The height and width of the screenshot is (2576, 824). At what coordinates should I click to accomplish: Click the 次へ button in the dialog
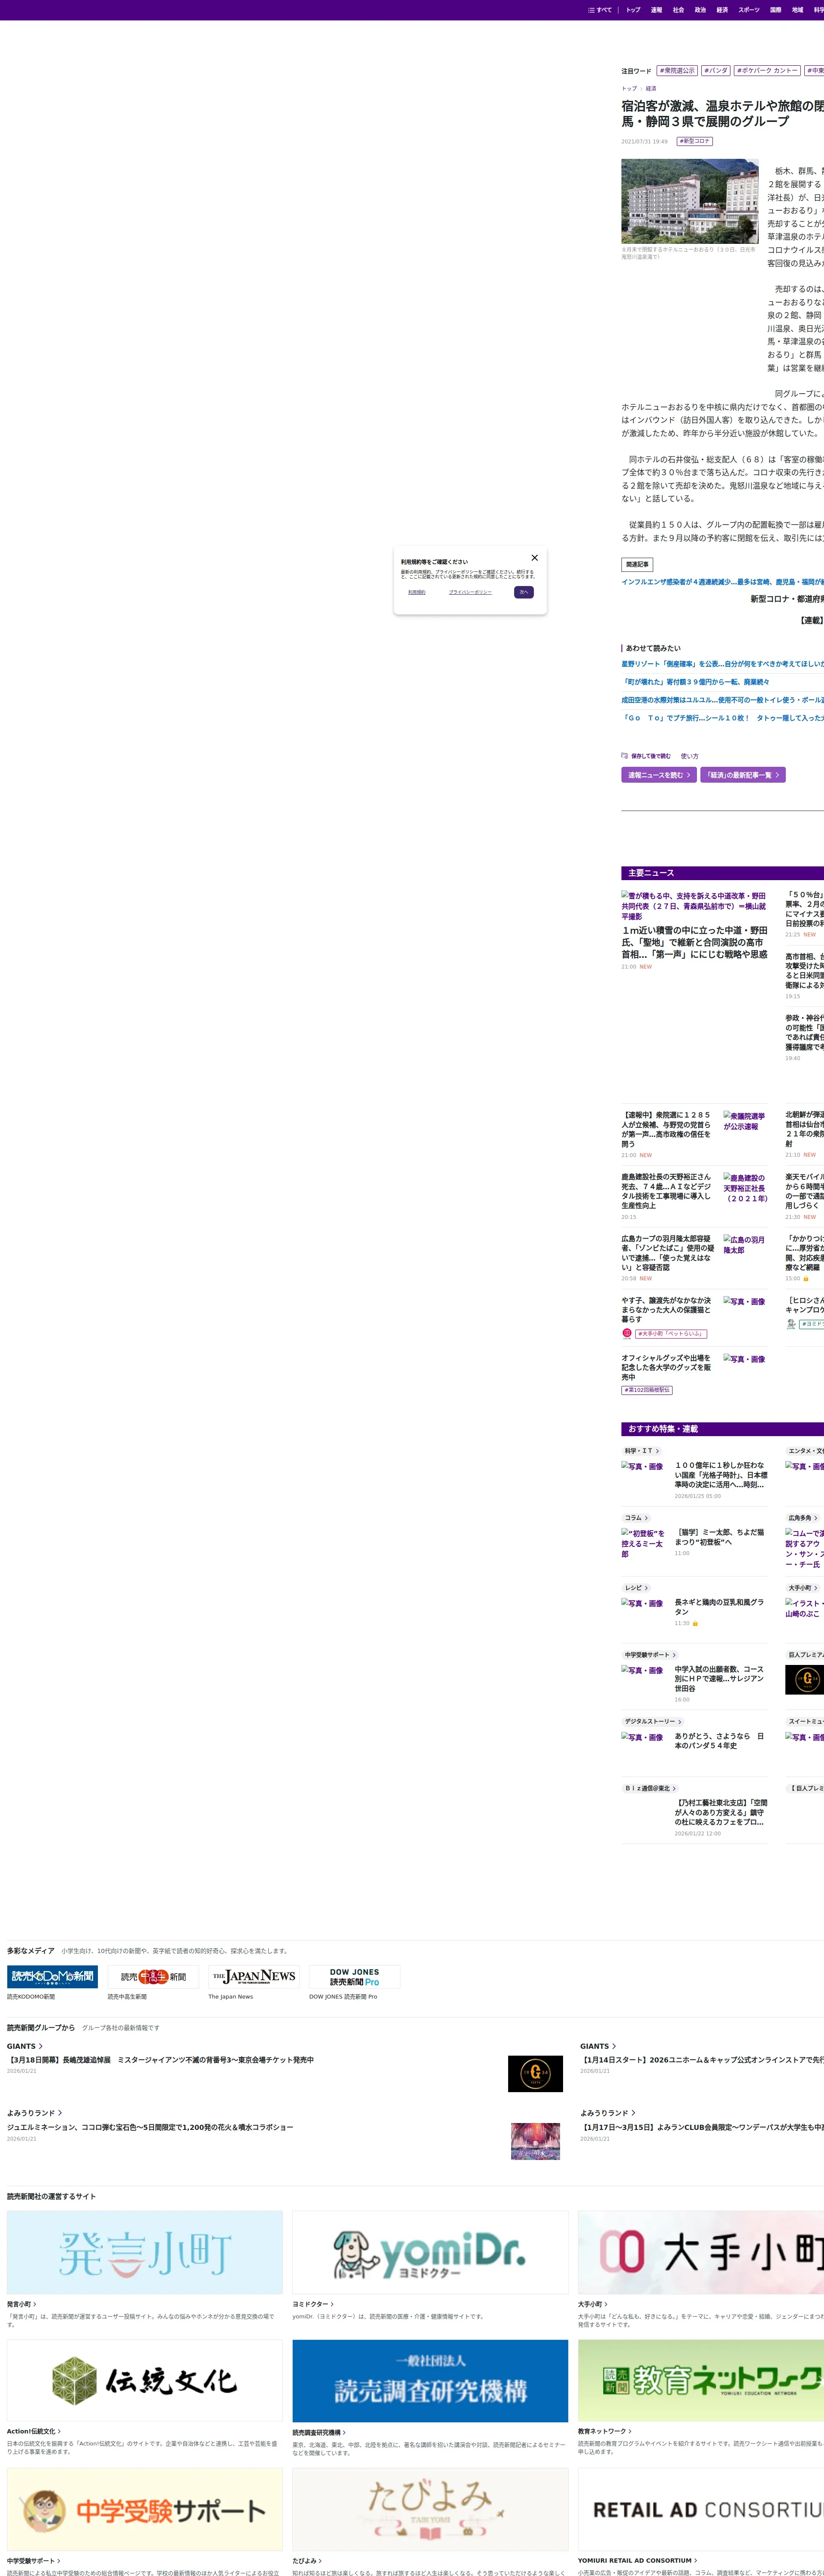click(x=524, y=592)
